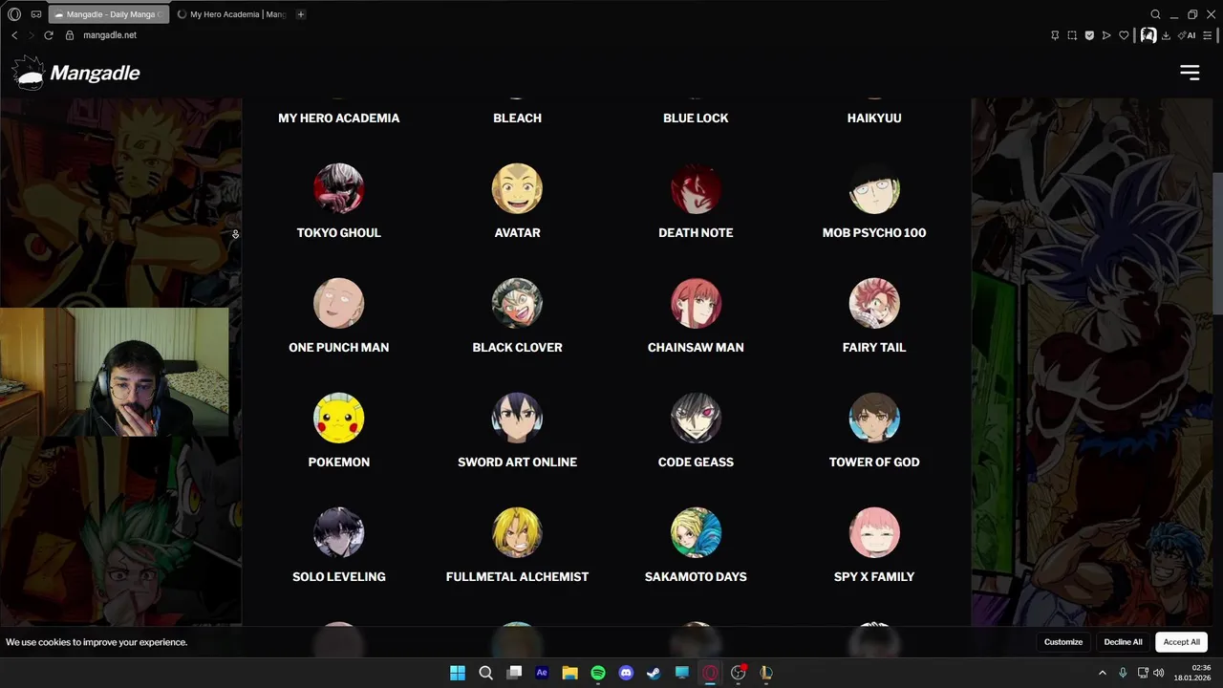1223x688 pixels.
Task: Select the Black Clover character icon
Action: (517, 303)
